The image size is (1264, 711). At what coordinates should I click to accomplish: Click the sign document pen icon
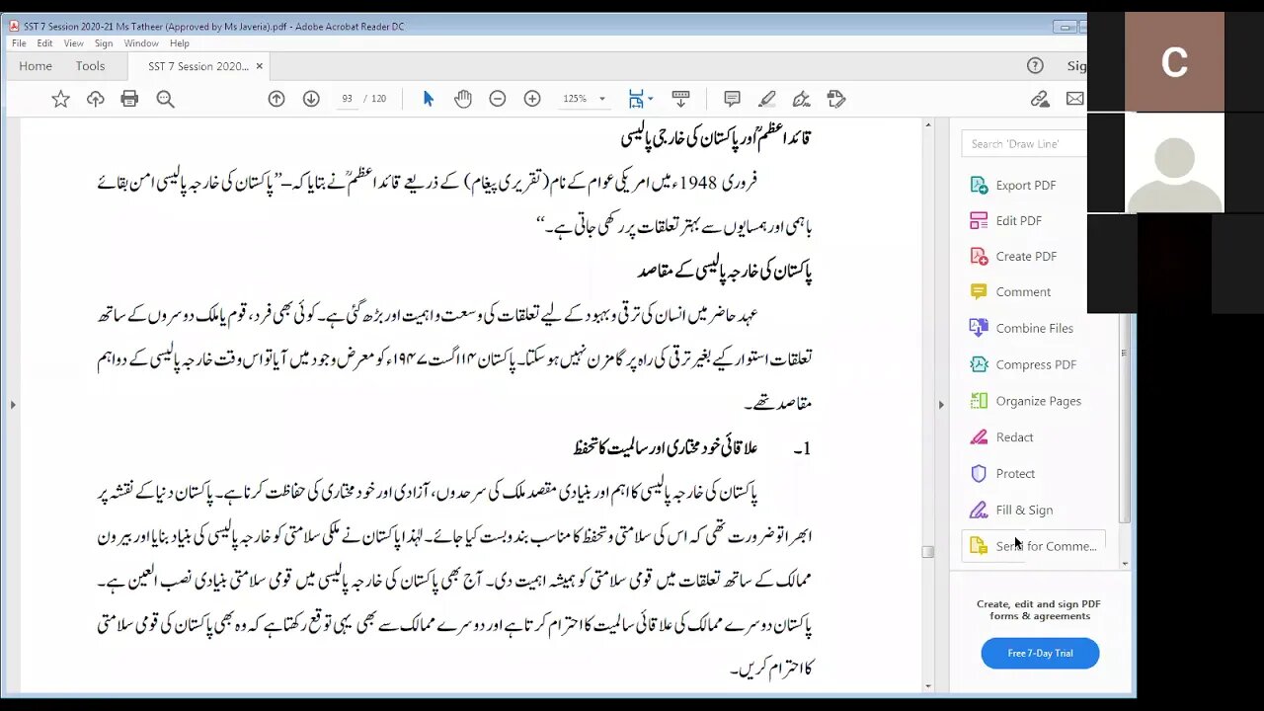tap(802, 99)
